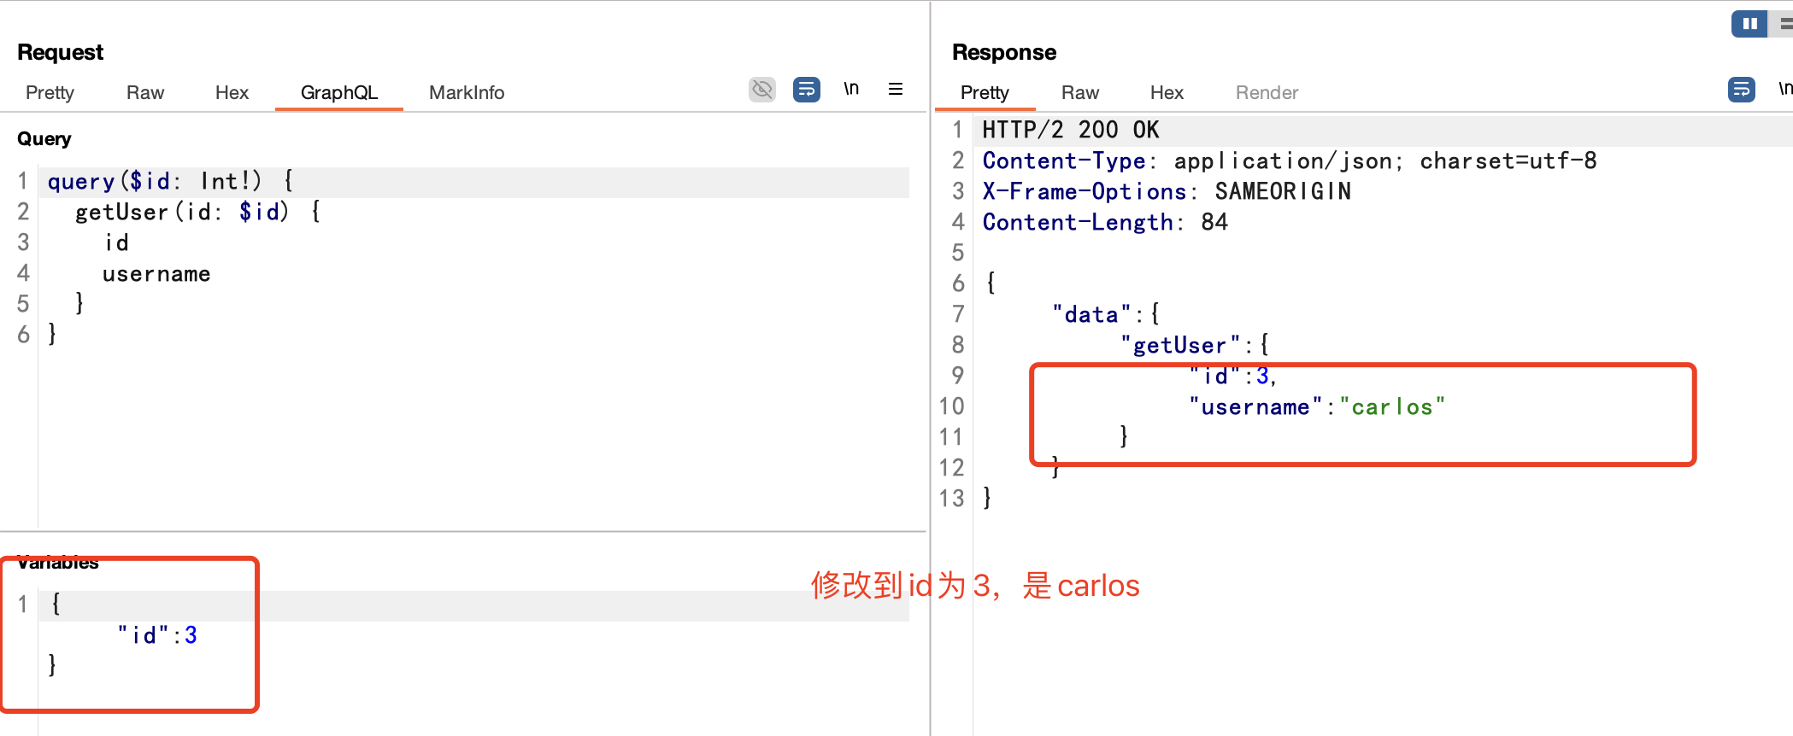Toggle response non-printable characters (\n) button
Image resolution: width=1793 pixels, height=736 pixels.
(x=1784, y=90)
